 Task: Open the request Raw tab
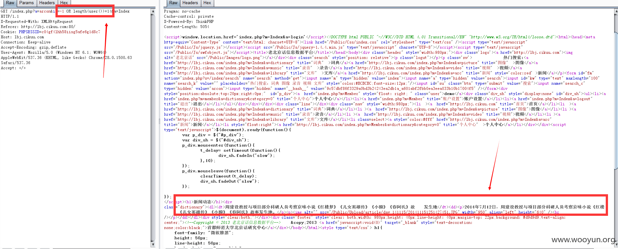(x=10, y=3)
